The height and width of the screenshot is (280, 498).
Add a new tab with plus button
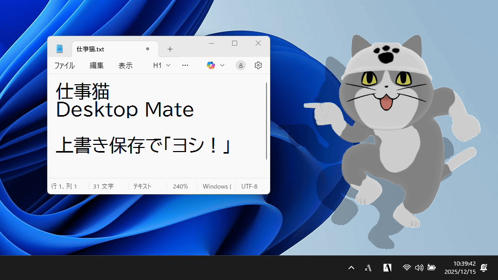click(x=170, y=49)
